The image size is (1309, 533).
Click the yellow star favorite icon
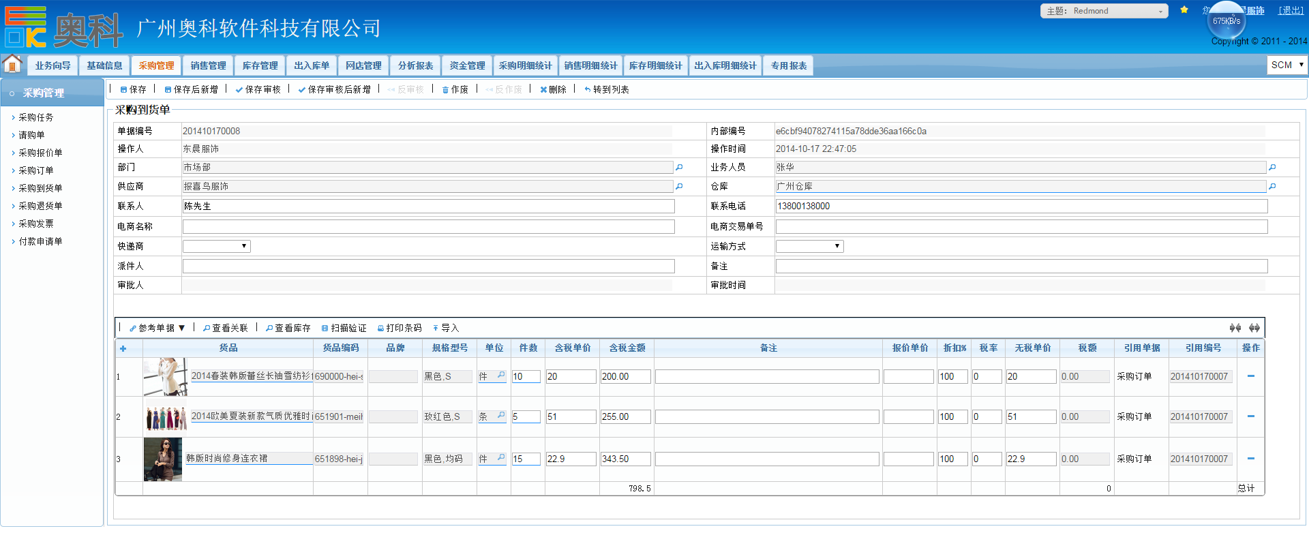click(1184, 10)
